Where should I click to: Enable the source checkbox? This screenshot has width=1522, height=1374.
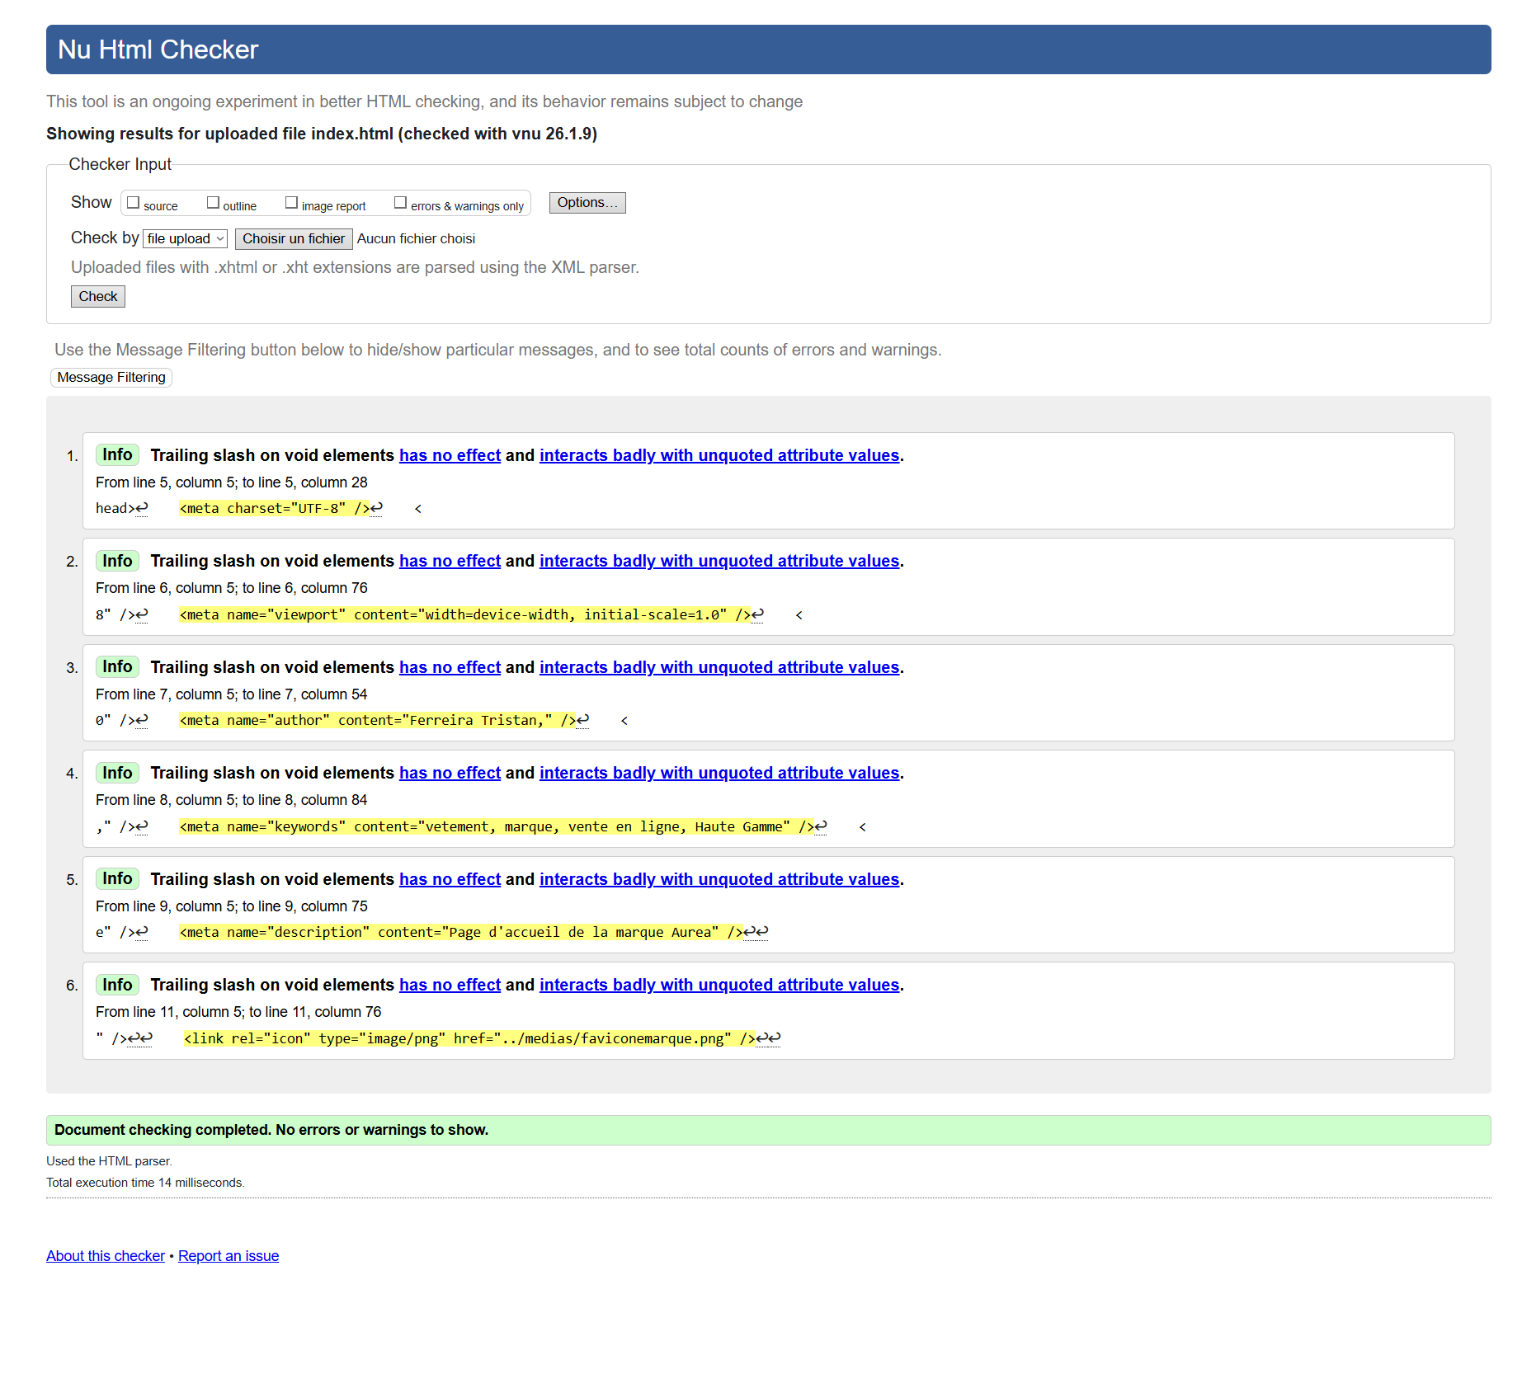[x=134, y=203]
